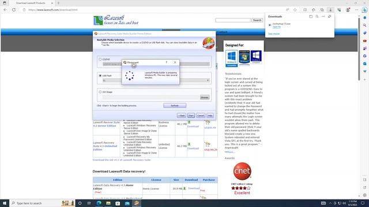Select the ISO Image radio option

tap(100, 92)
